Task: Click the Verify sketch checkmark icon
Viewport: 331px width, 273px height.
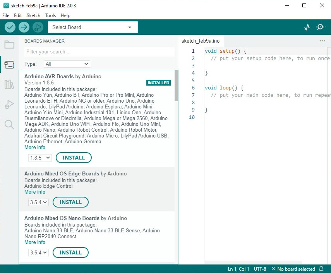Action: [10, 27]
